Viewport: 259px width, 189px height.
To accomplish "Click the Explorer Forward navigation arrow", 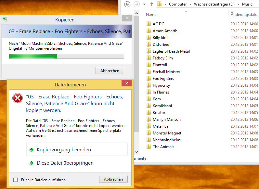I will 136,4.
